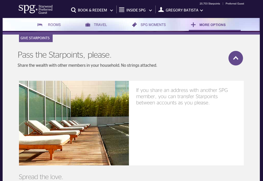Click the Inside SPG hamburger icon
263x181 pixels.
[122, 10]
